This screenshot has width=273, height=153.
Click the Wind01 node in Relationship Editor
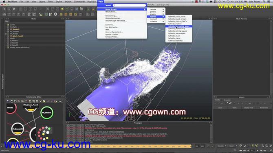click(11, 108)
